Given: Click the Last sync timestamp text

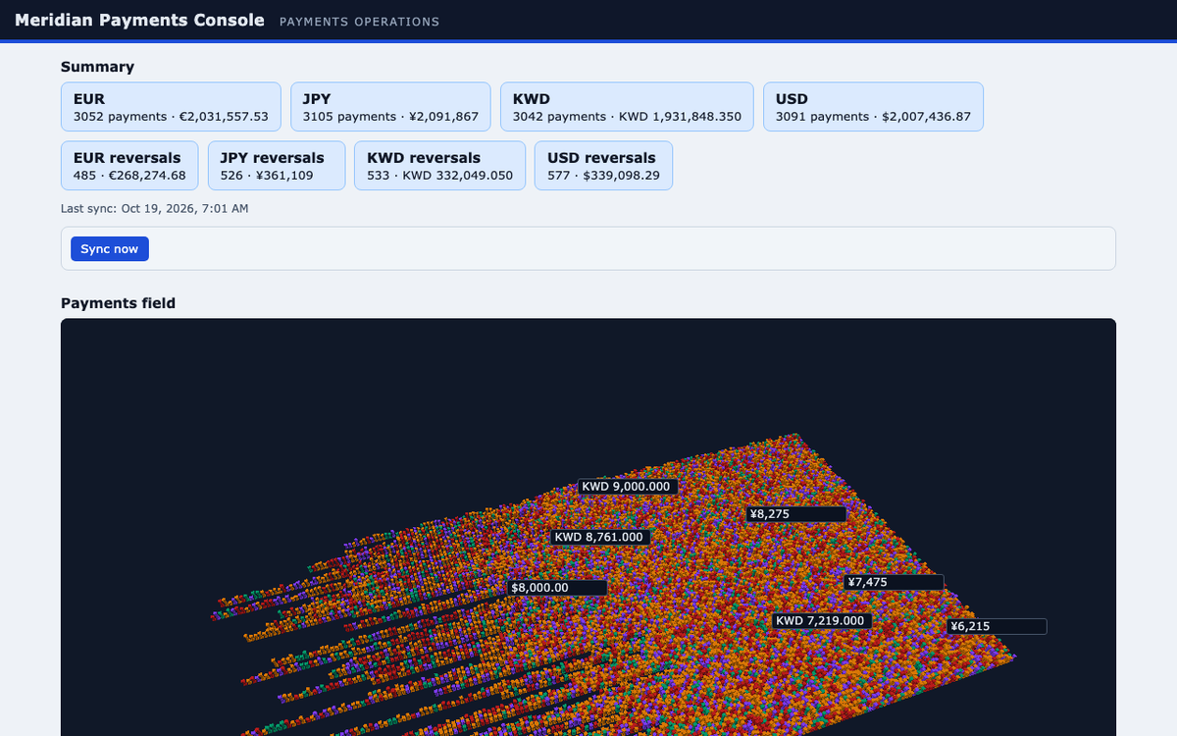Looking at the screenshot, I should 155,209.
